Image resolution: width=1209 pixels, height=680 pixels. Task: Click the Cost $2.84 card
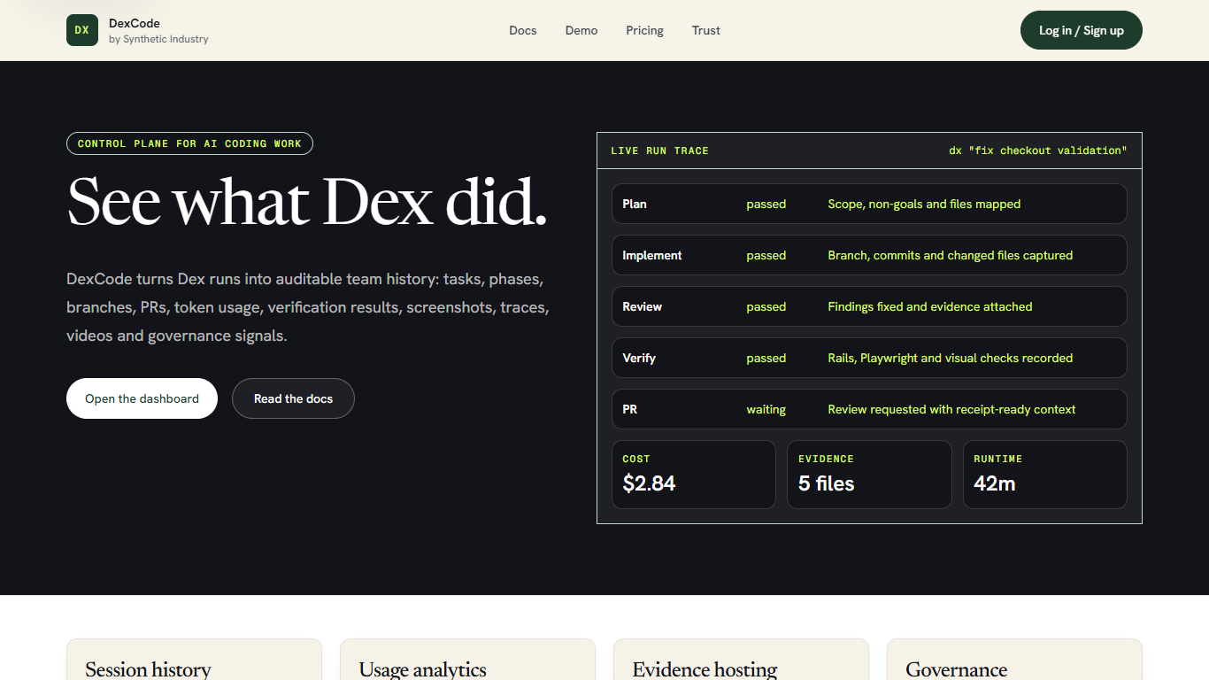(x=694, y=475)
